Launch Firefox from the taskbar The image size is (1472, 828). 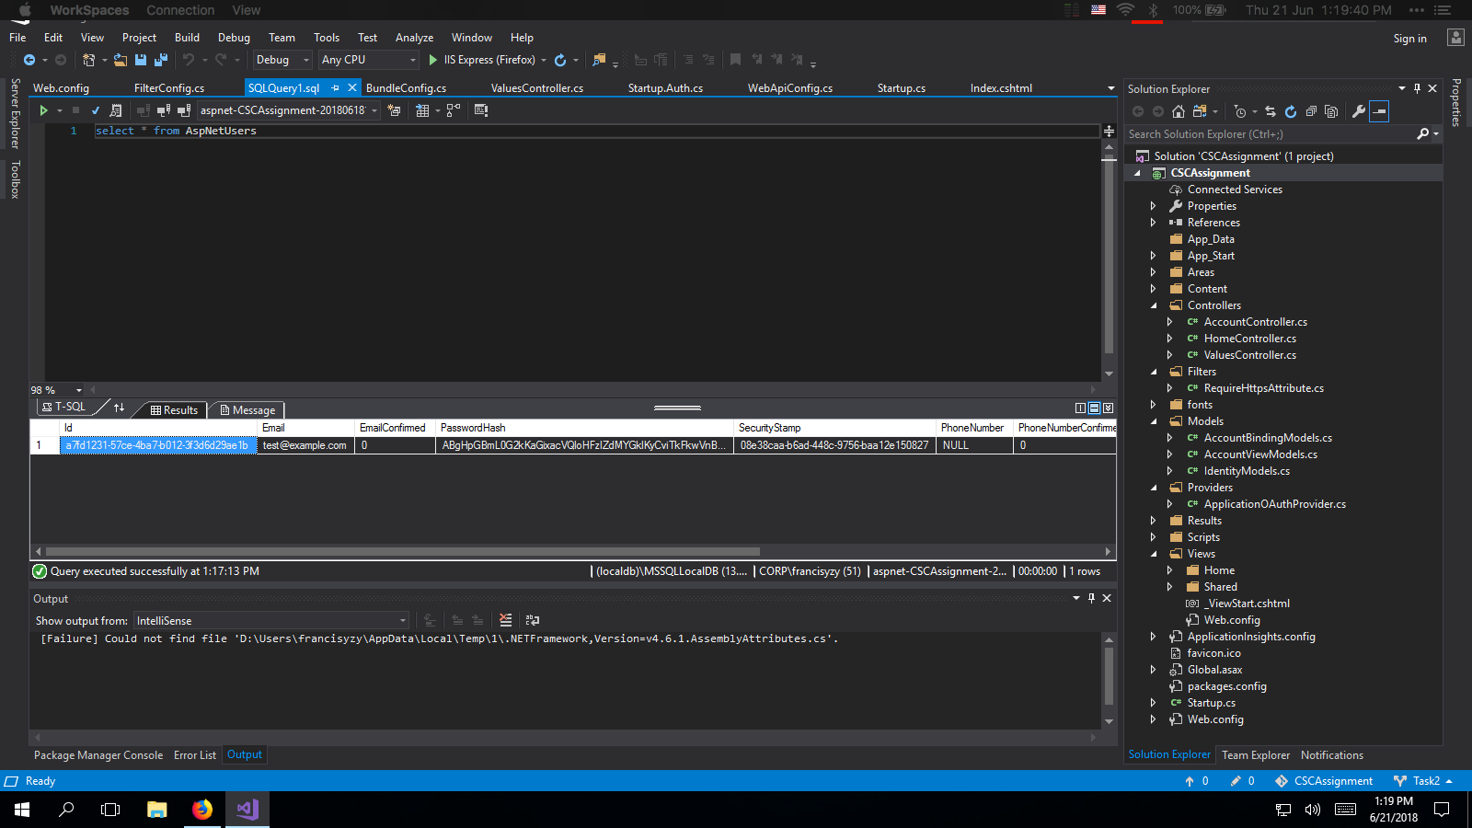201,810
